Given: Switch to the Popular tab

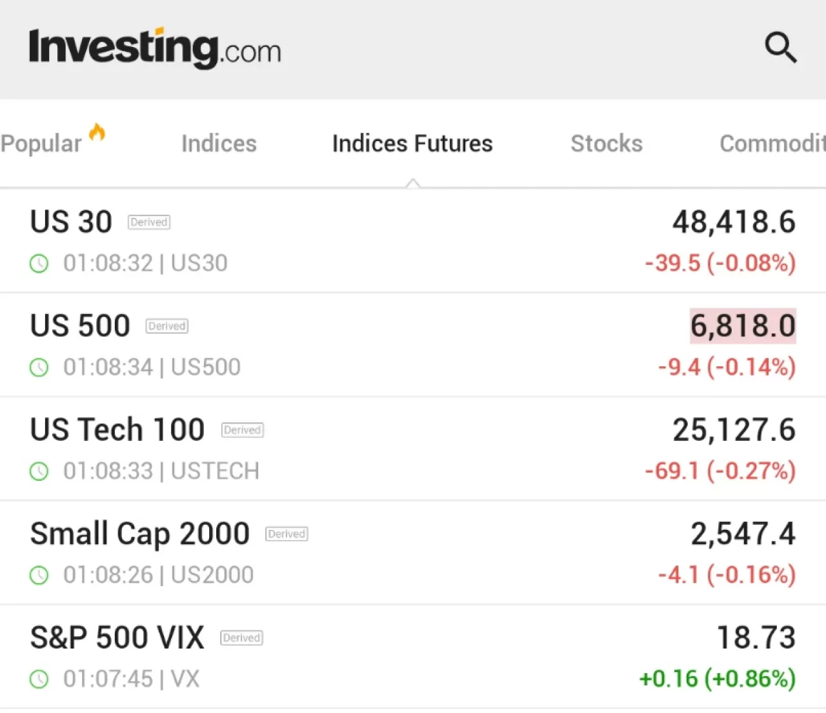Looking at the screenshot, I should click(x=41, y=144).
